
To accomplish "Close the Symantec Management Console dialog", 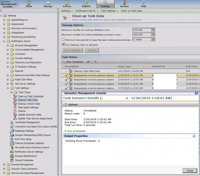I will (197, 93).
